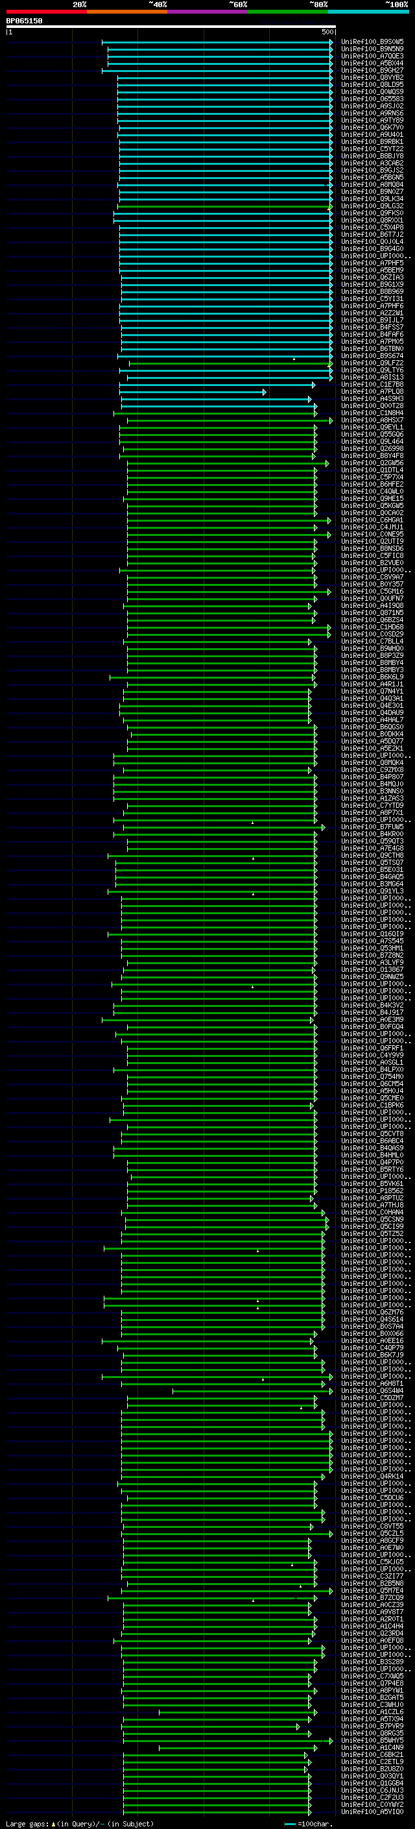Click the red 20% identity legend bar
The image size is (415, 1829).
click(46, 12)
